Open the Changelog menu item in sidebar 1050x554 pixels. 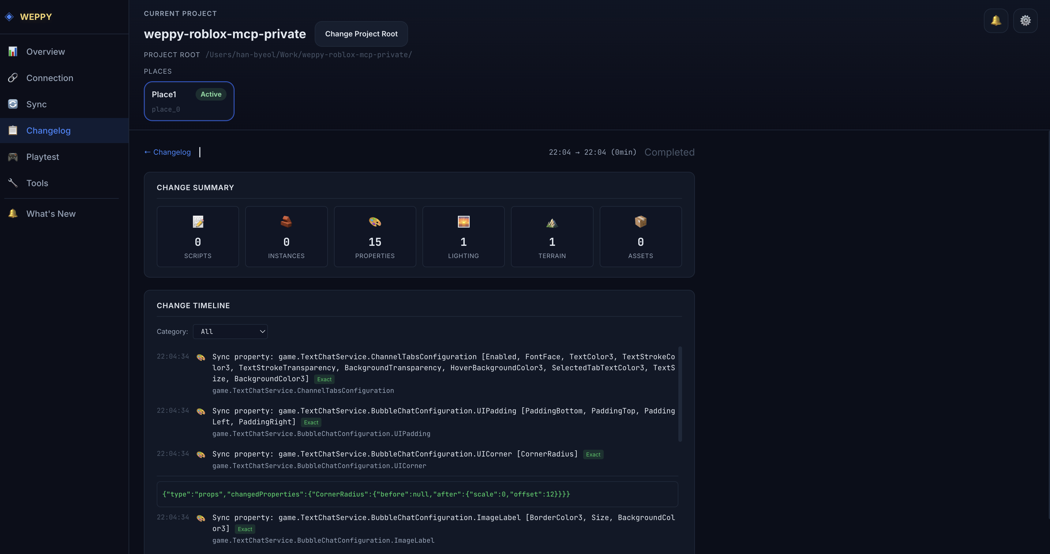(x=48, y=130)
